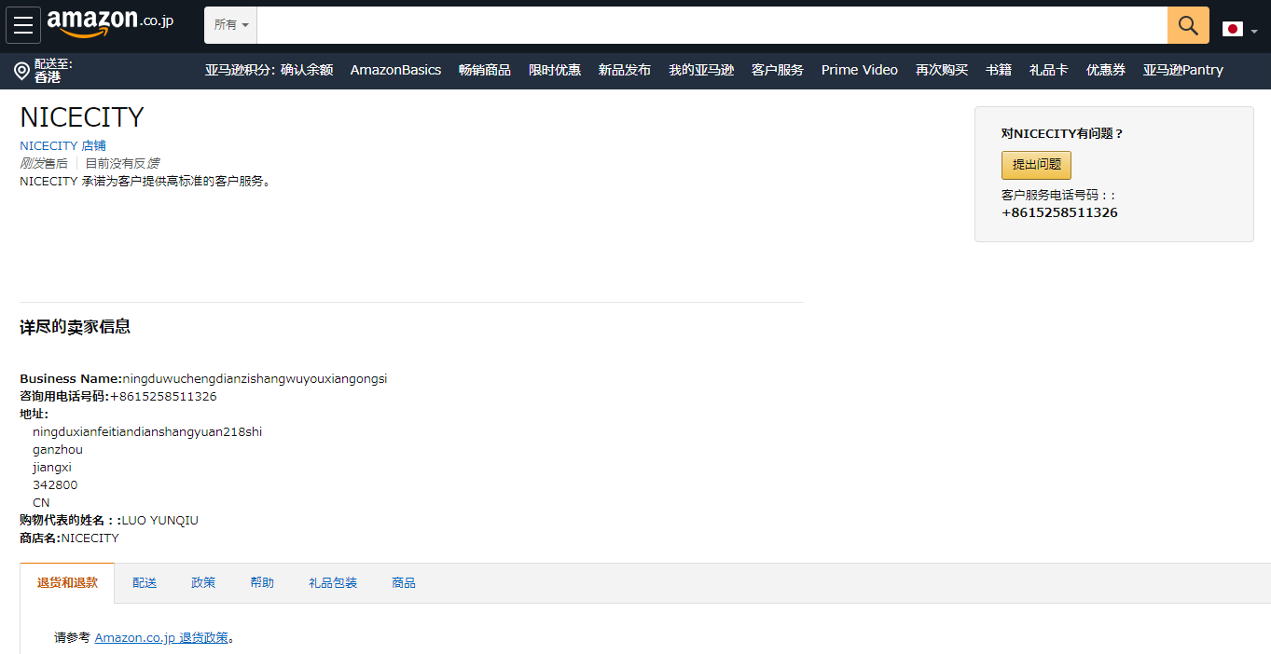This screenshot has width=1271, height=654.
Task: Switch to the 商品 tab
Action: tap(404, 583)
